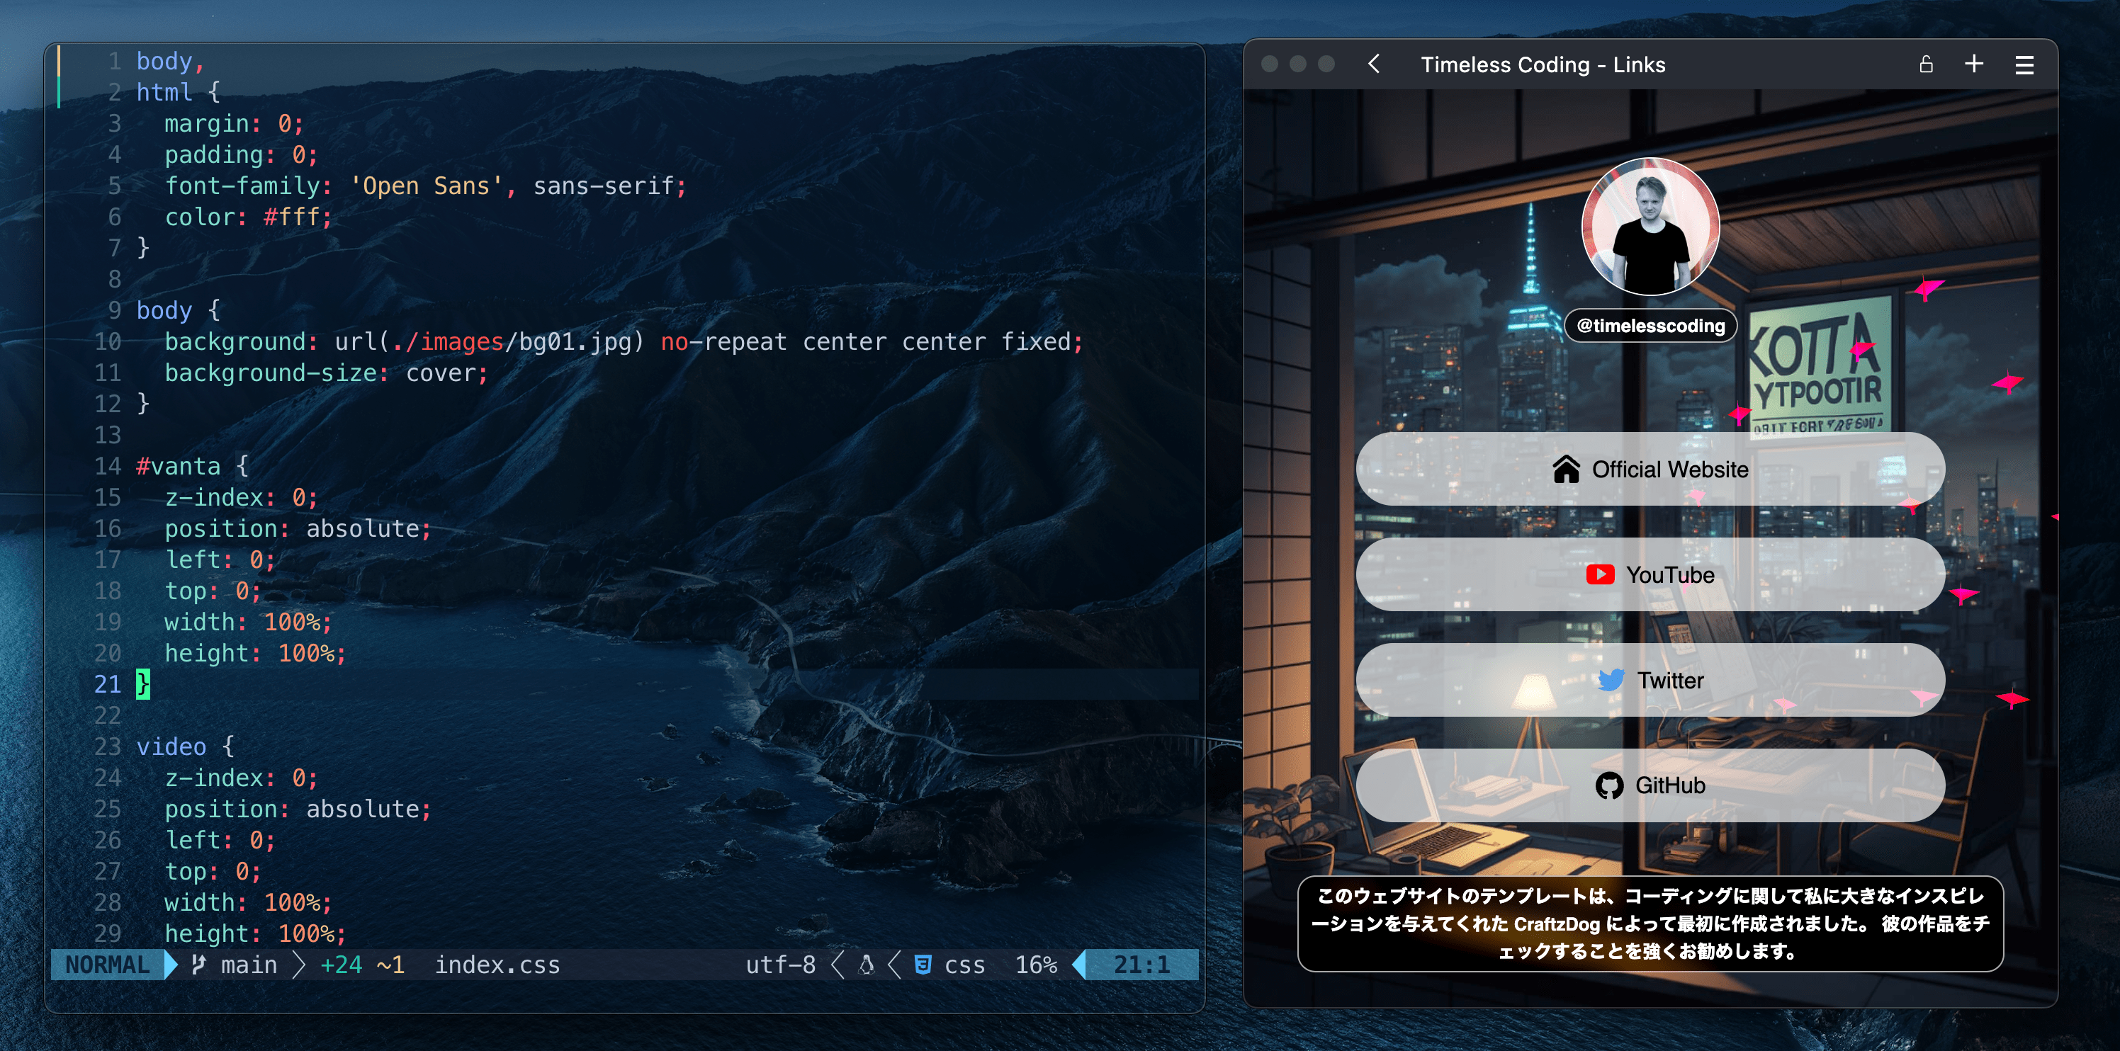2120x1051 pixels.
Task: Click the GitHub octocat icon
Action: tap(1609, 785)
